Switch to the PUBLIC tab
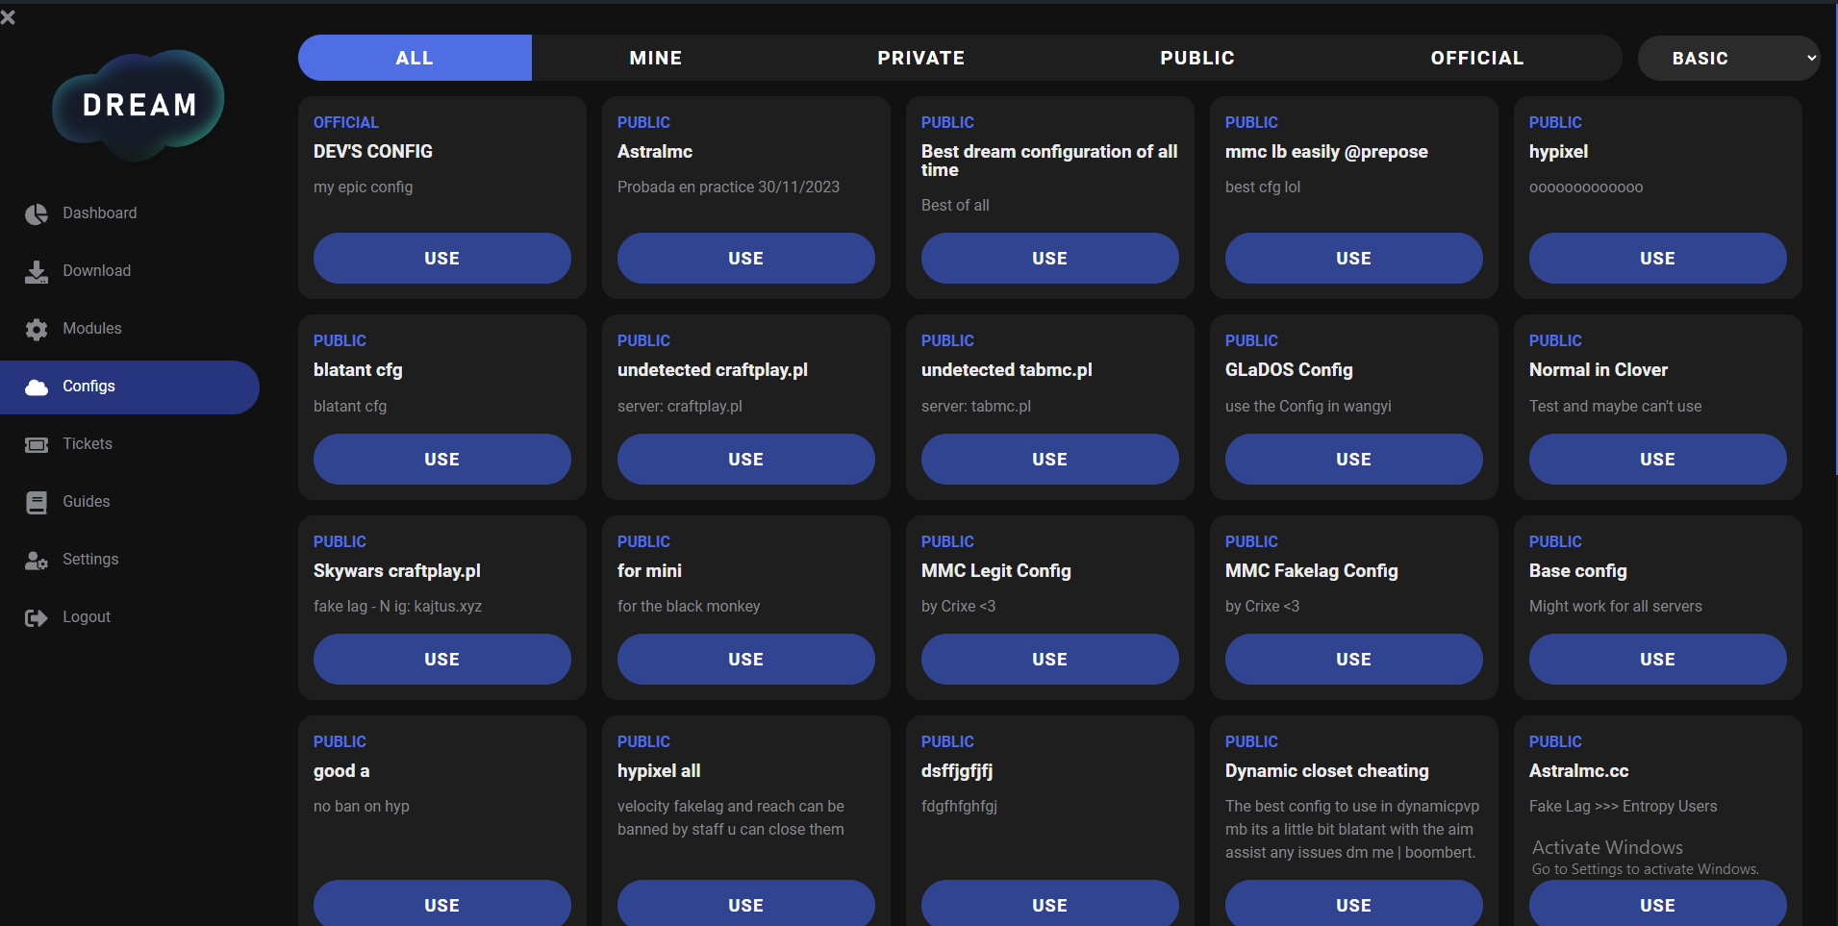The height and width of the screenshot is (926, 1838). pos(1196,58)
